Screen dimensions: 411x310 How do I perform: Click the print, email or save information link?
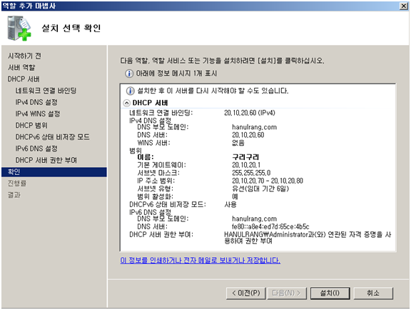point(201,261)
